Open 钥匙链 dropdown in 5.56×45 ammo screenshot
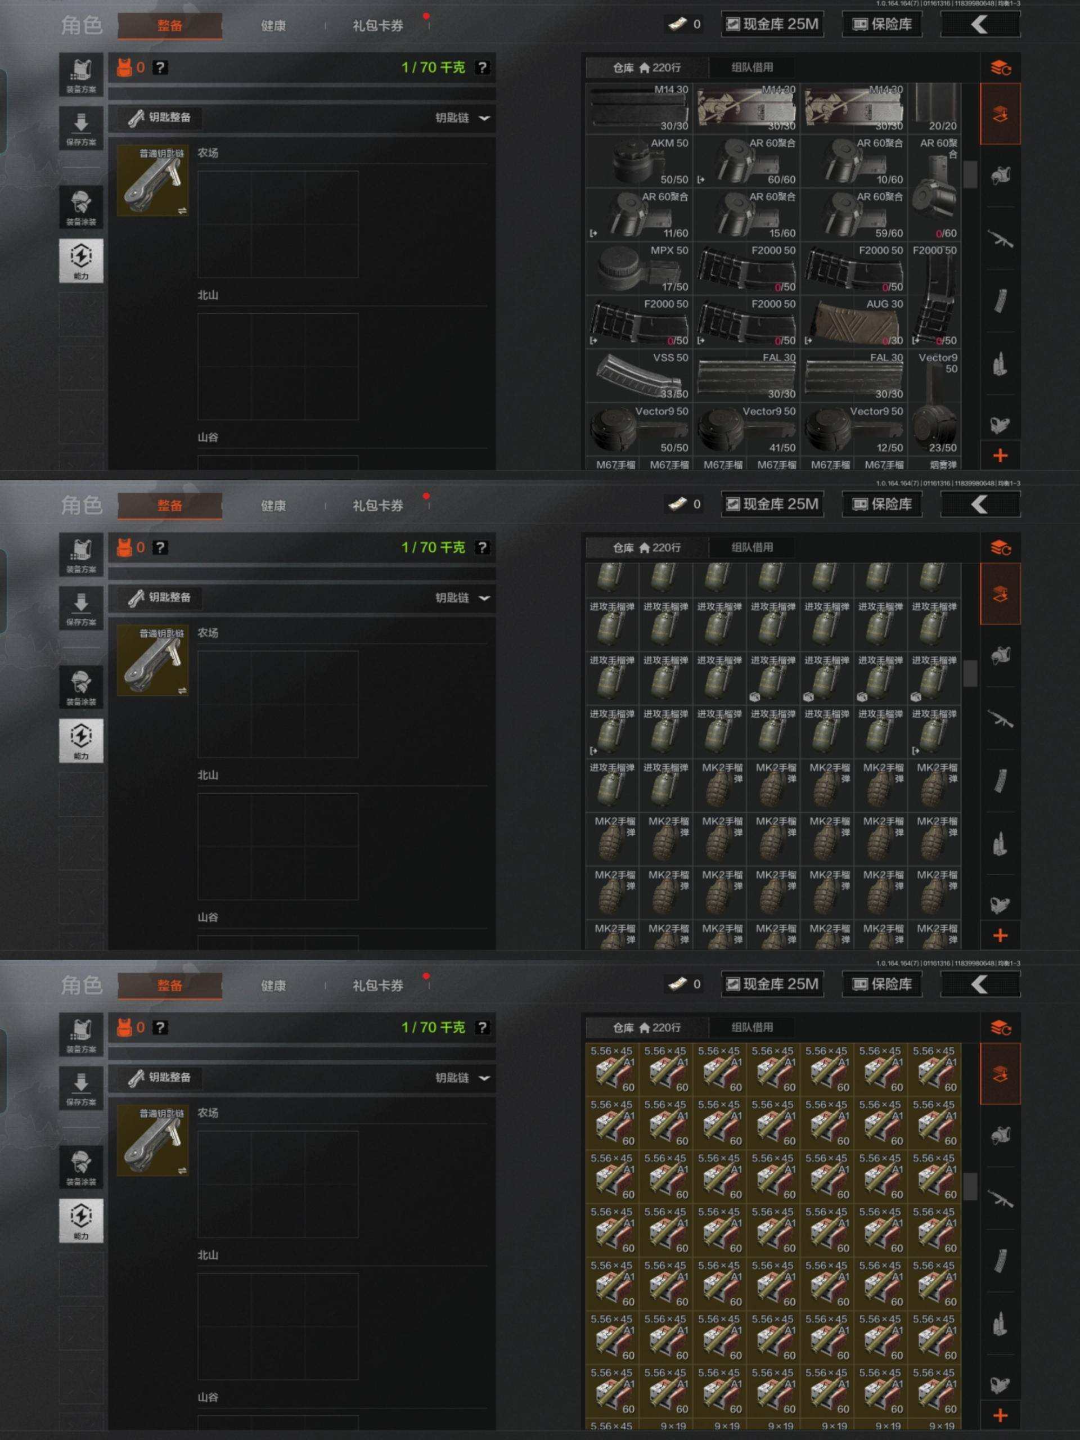The height and width of the screenshot is (1440, 1080). pyautogui.click(x=462, y=1077)
